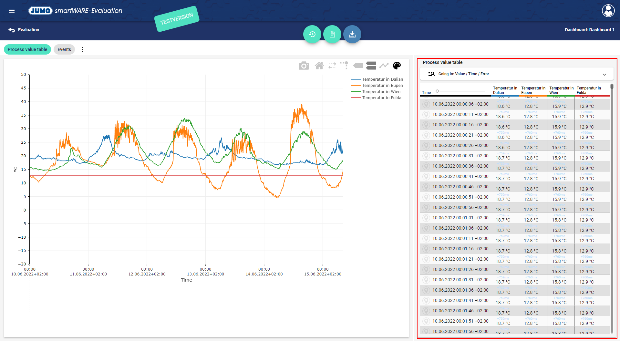The image size is (620, 342).
Task: Click the camera snapshot icon above chart
Action: [x=304, y=66]
